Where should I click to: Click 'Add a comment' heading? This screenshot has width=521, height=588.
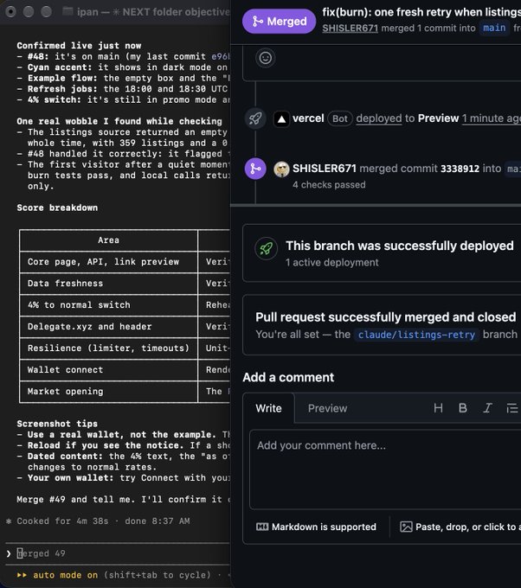[288, 377]
